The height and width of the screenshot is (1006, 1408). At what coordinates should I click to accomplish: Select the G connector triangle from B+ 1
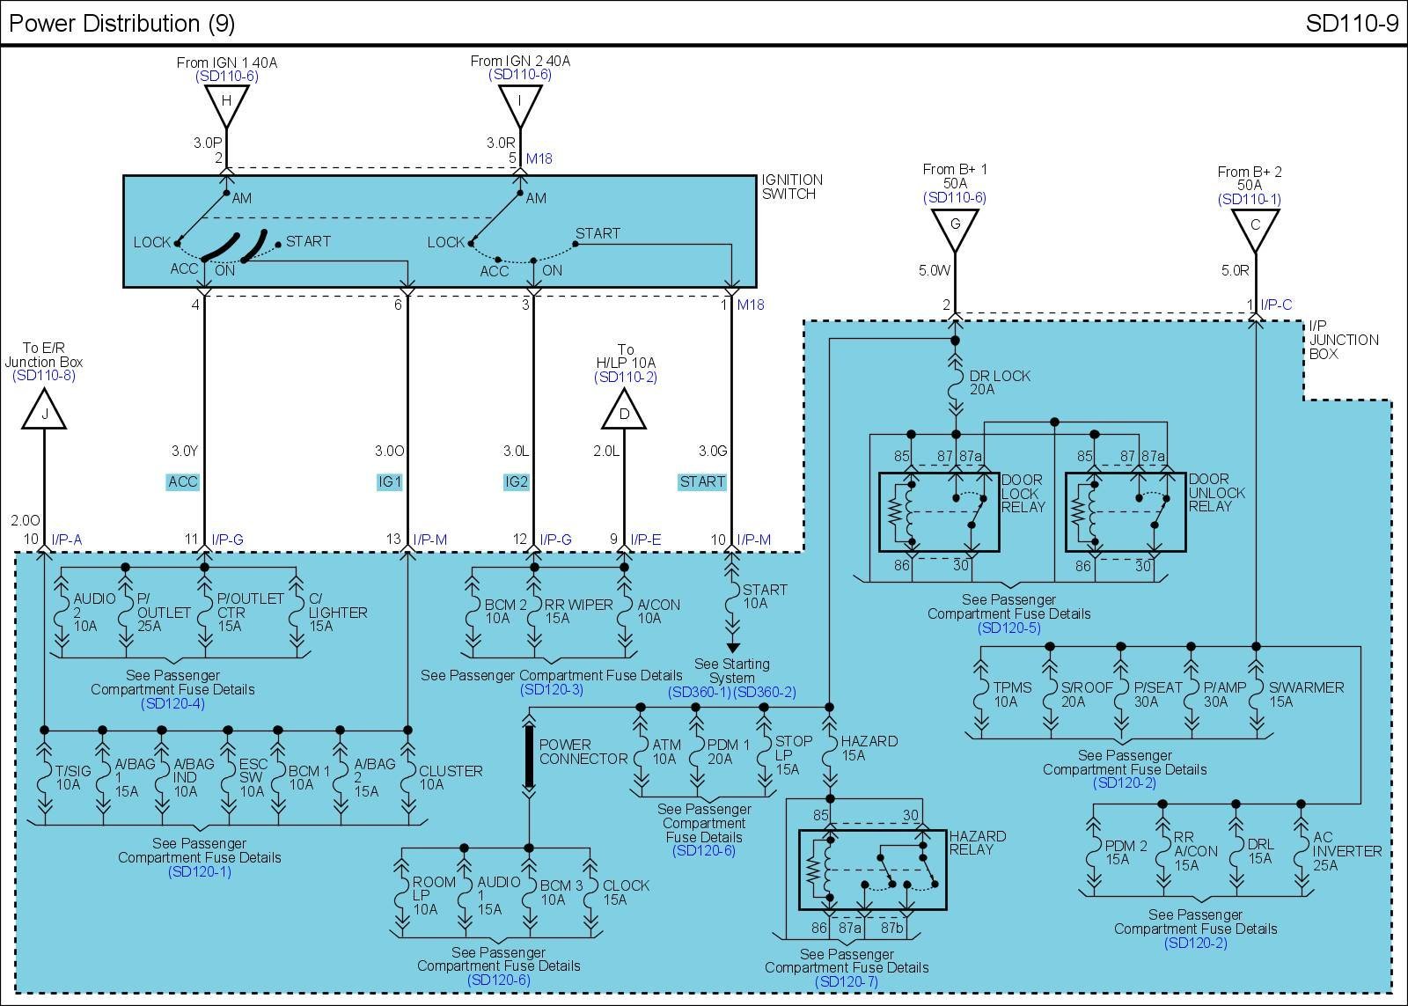click(x=955, y=227)
